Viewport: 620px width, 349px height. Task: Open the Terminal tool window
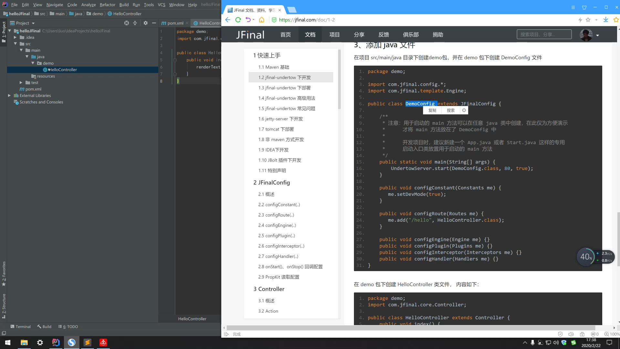21,327
